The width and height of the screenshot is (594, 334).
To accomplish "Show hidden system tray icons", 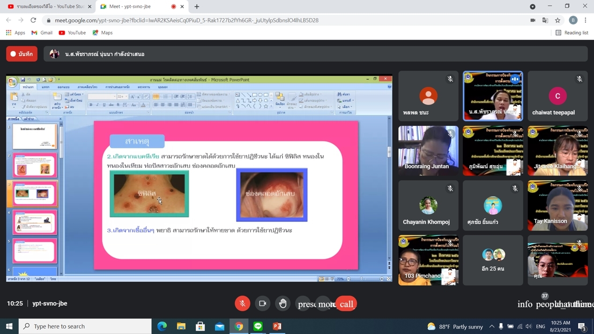I will [x=491, y=326].
